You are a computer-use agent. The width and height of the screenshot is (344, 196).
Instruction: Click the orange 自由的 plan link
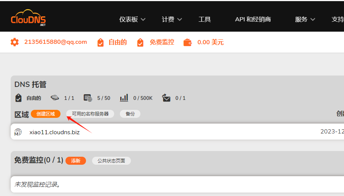(118, 42)
